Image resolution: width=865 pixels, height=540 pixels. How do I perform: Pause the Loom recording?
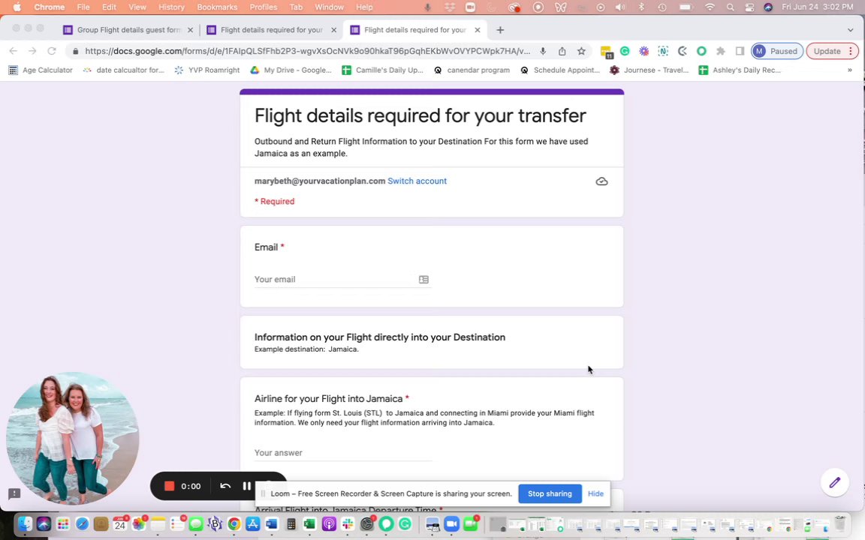tap(246, 486)
